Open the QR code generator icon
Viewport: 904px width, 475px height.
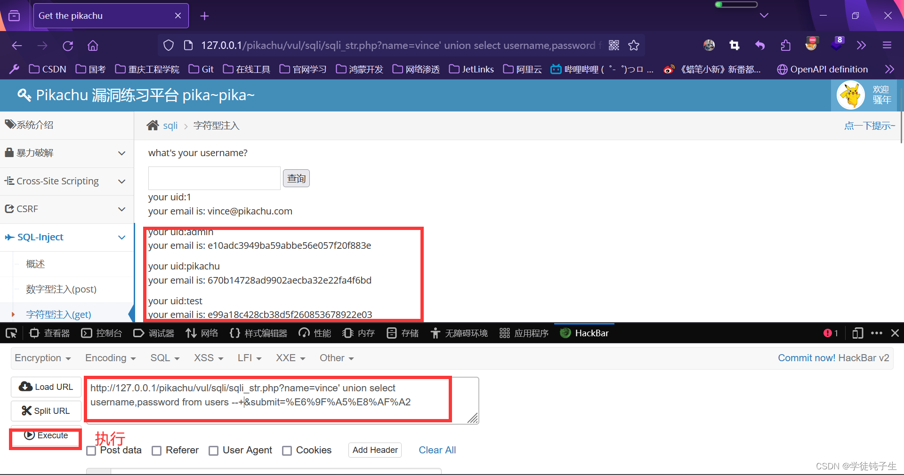coord(614,45)
